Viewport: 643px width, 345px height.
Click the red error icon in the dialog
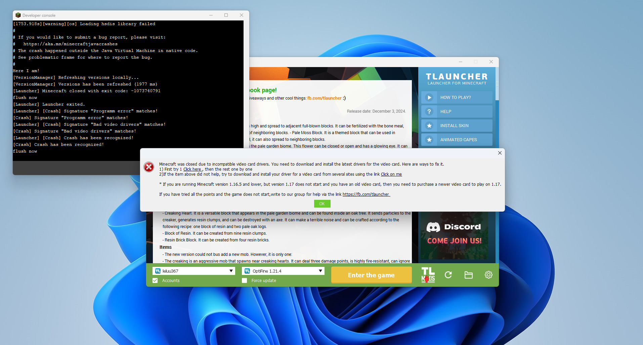pyautogui.click(x=149, y=167)
